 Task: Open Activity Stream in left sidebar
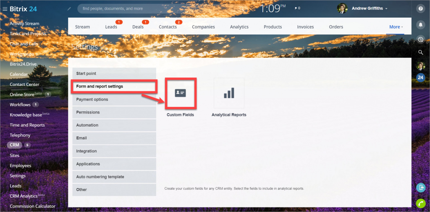[x=24, y=23]
